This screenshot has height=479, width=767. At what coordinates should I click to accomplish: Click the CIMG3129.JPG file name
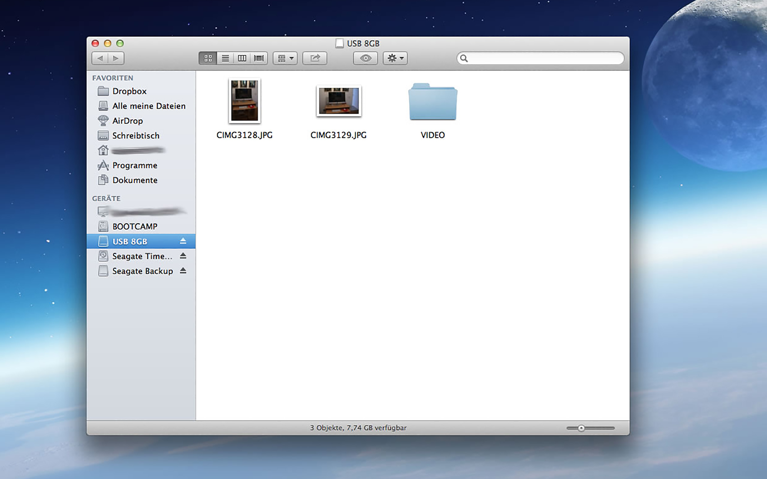pyautogui.click(x=339, y=135)
